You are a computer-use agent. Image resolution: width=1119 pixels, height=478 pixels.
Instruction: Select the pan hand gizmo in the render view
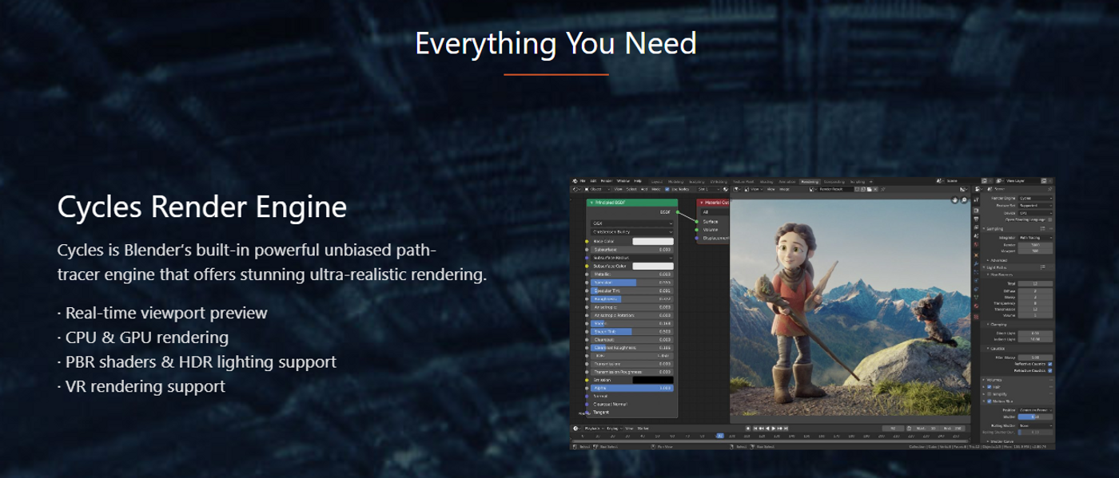tap(954, 200)
